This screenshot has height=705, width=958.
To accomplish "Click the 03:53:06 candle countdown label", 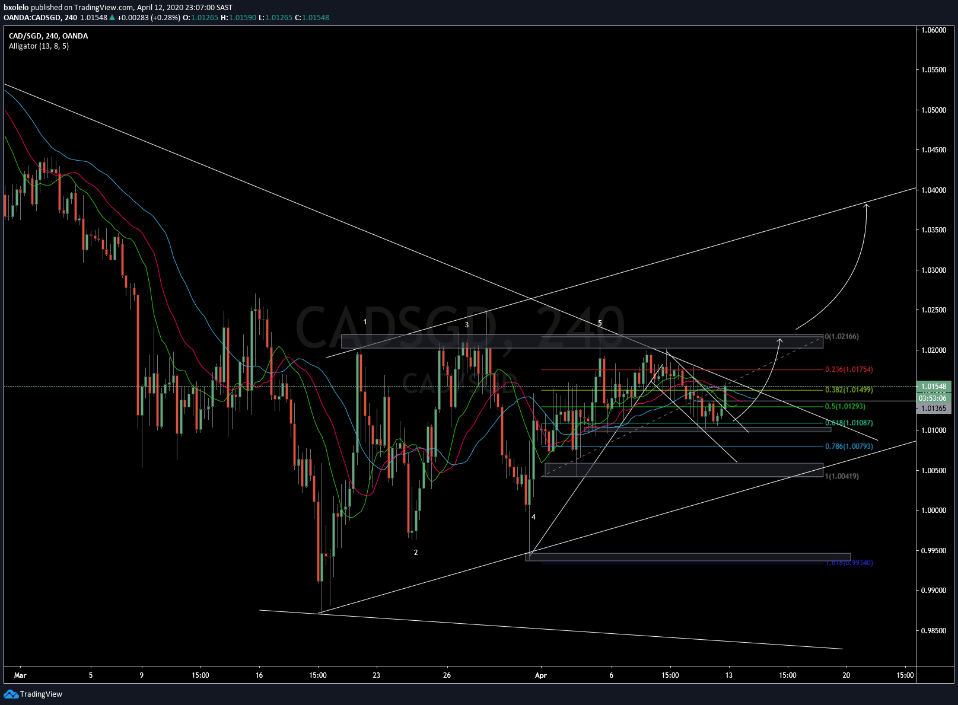I will click(x=934, y=398).
